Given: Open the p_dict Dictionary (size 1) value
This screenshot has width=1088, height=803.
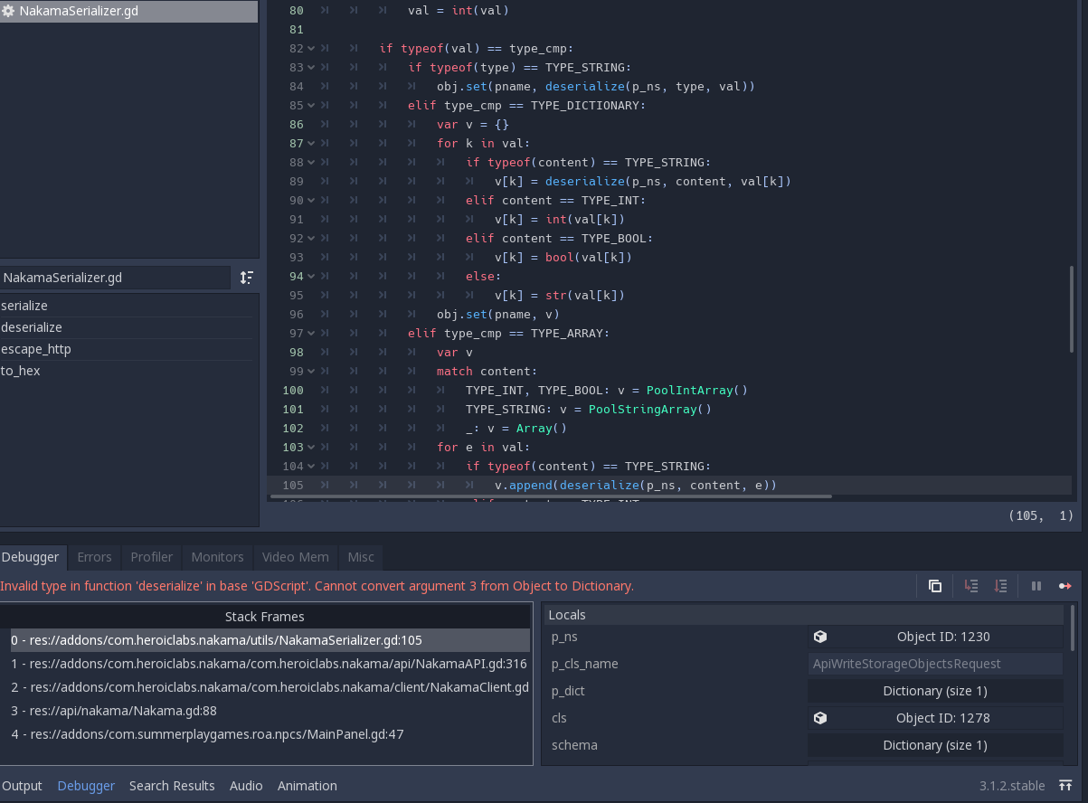Looking at the screenshot, I should click(935, 691).
